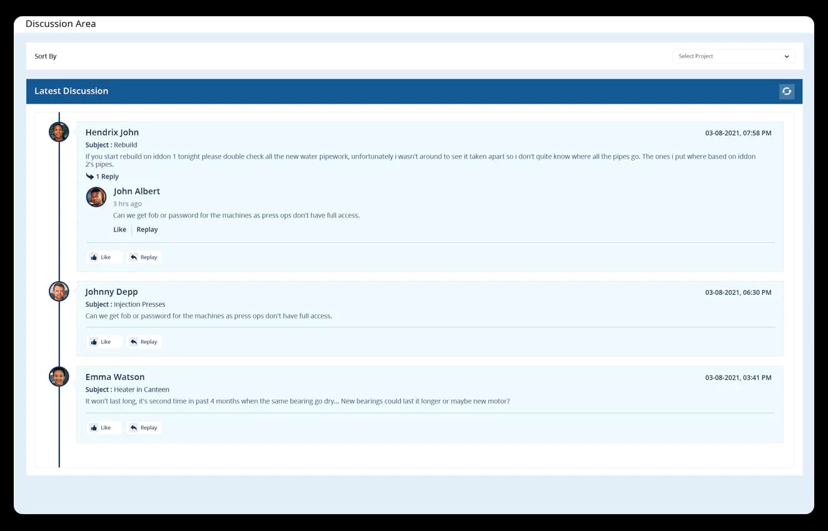The height and width of the screenshot is (531, 828).
Task: Click the 03-08-2021, 06:30 PM timestamp
Action: pos(738,292)
